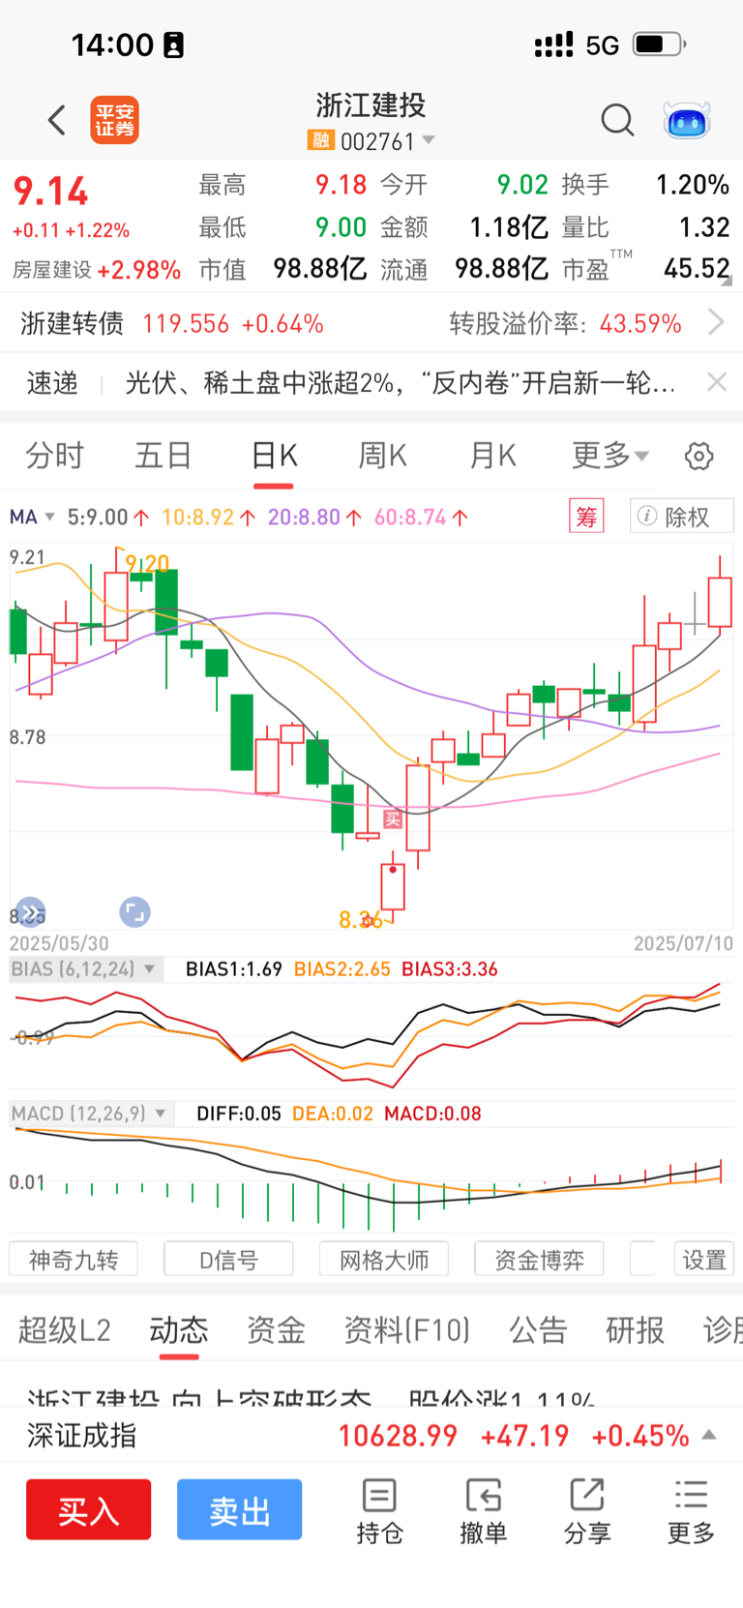Image resolution: width=743 pixels, height=1608 pixels.
Task: Go back using the left arrow
Action: [x=57, y=120]
